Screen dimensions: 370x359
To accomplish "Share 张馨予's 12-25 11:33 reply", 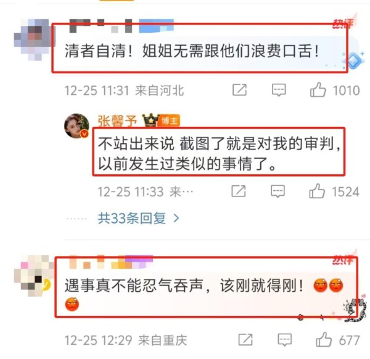I will 238,191.
